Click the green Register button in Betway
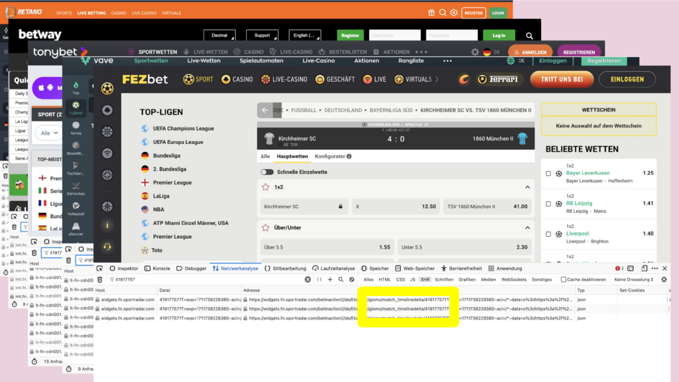Image resolution: width=679 pixels, height=382 pixels. (350, 36)
